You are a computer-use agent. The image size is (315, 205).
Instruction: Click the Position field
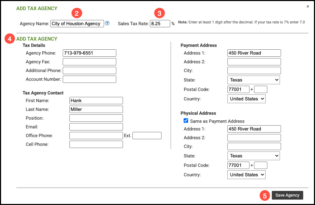click(96, 118)
